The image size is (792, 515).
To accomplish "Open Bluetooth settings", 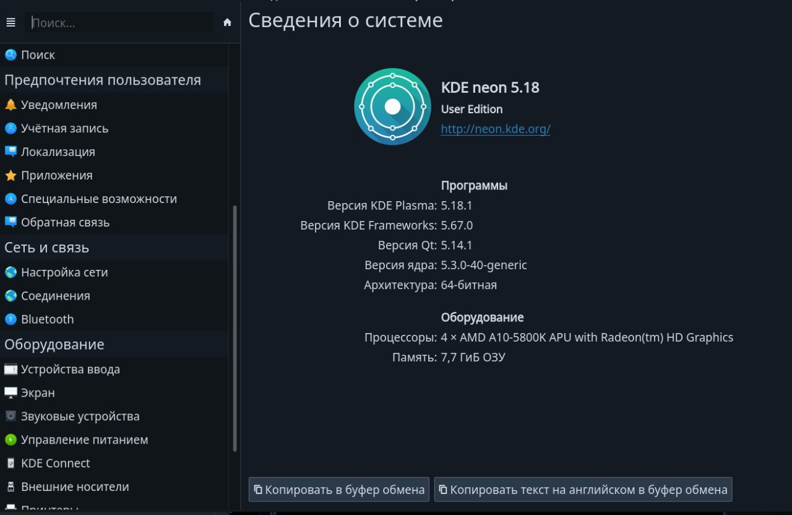I will (x=114, y=319).
